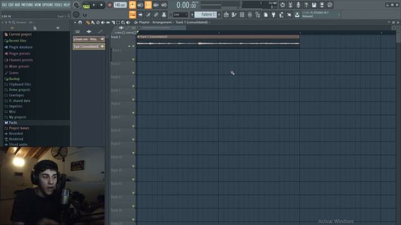
Task: Select the playlist Select tool
Action: coord(118,22)
